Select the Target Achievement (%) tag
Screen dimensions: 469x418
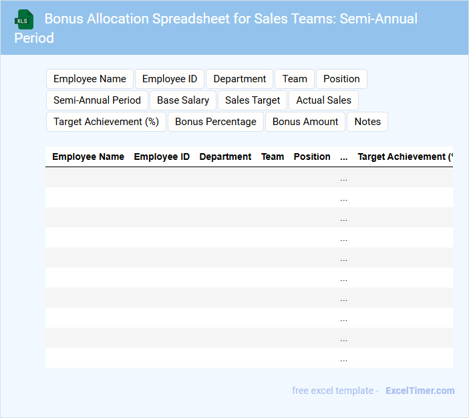click(106, 122)
